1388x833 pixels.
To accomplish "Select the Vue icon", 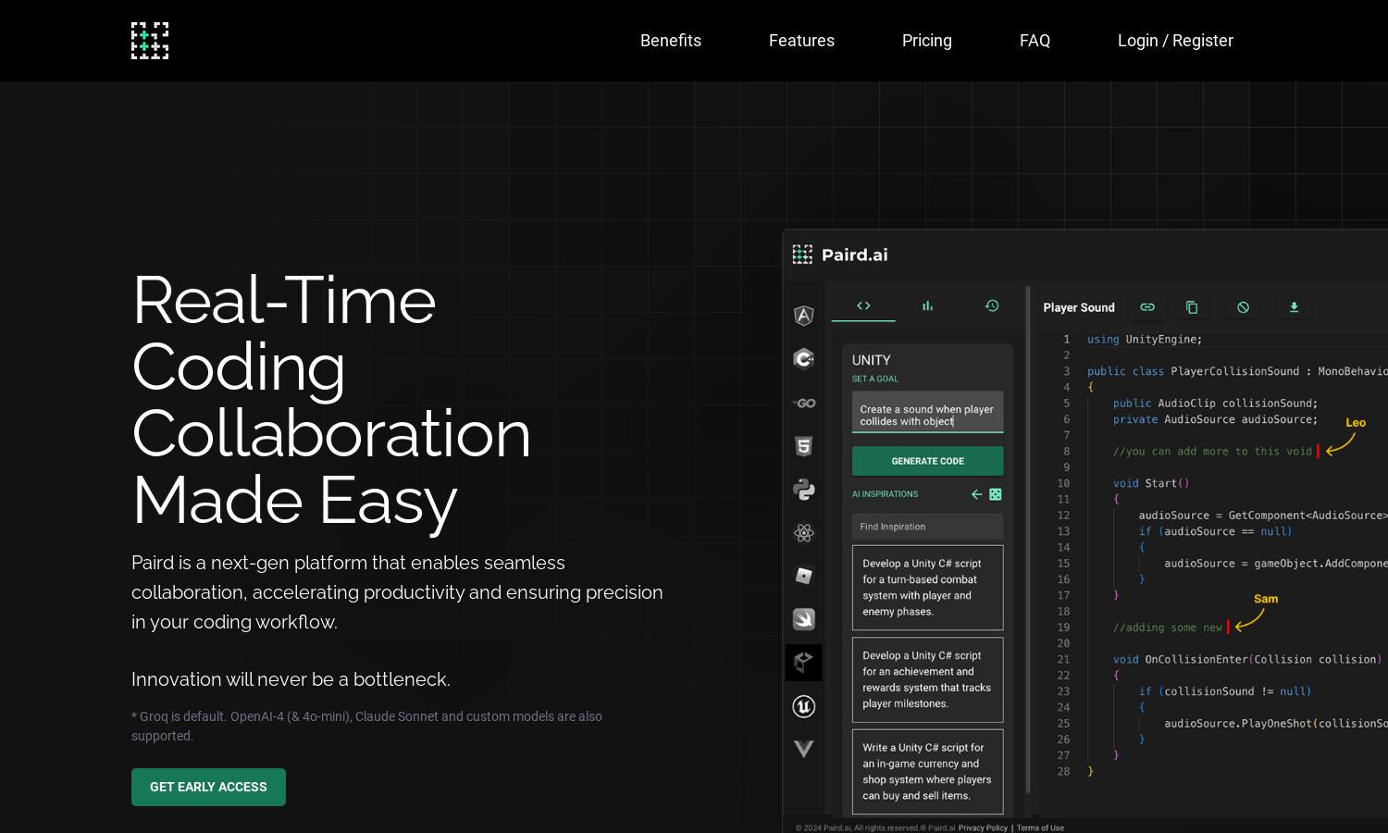I will point(804,749).
